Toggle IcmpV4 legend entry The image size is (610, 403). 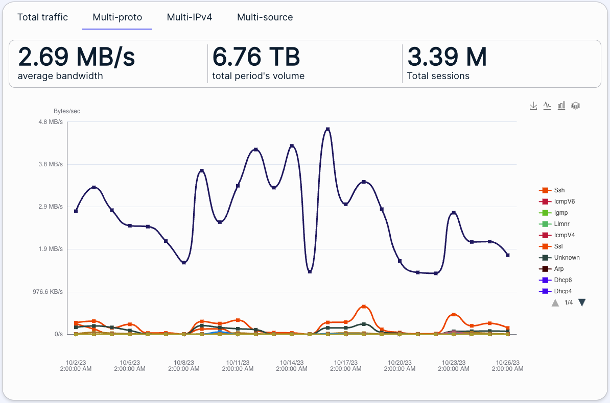tap(564, 235)
